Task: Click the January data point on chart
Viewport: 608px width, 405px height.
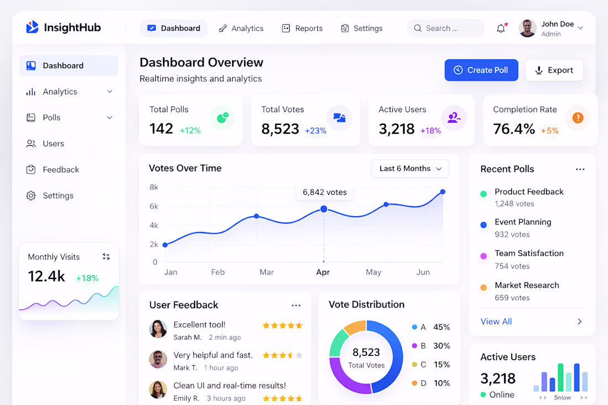Action: tap(165, 245)
